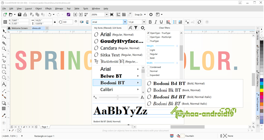Click the Undo arrow icon
This screenshot has width=264, height=140.
coord(50,15)
